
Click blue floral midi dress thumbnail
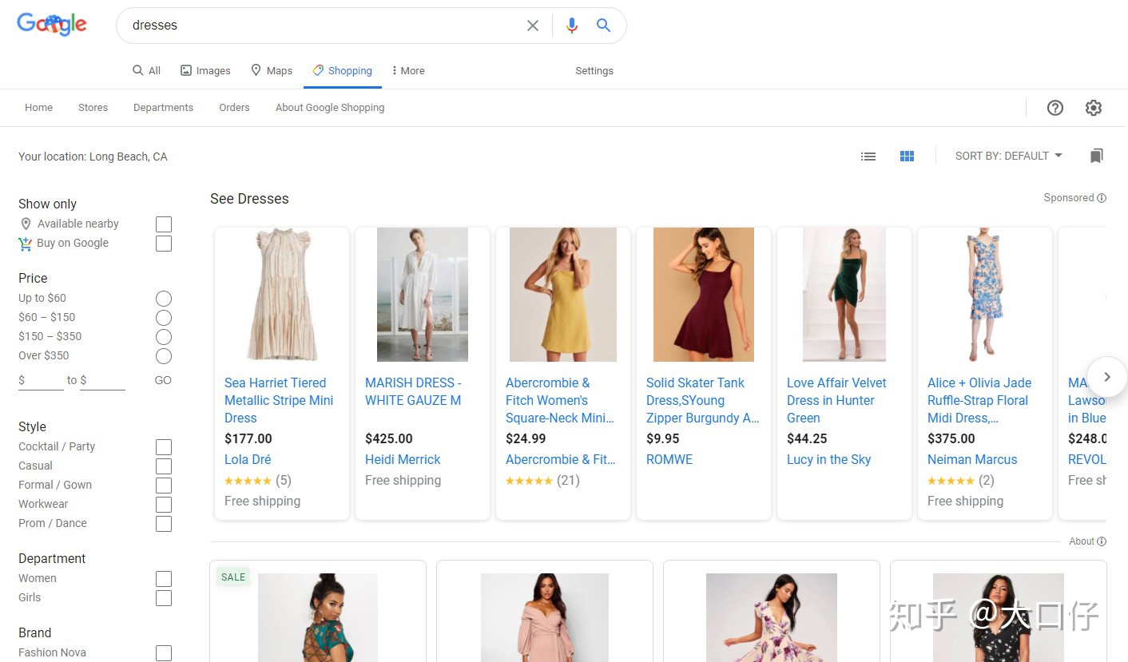tap(985, 295)
